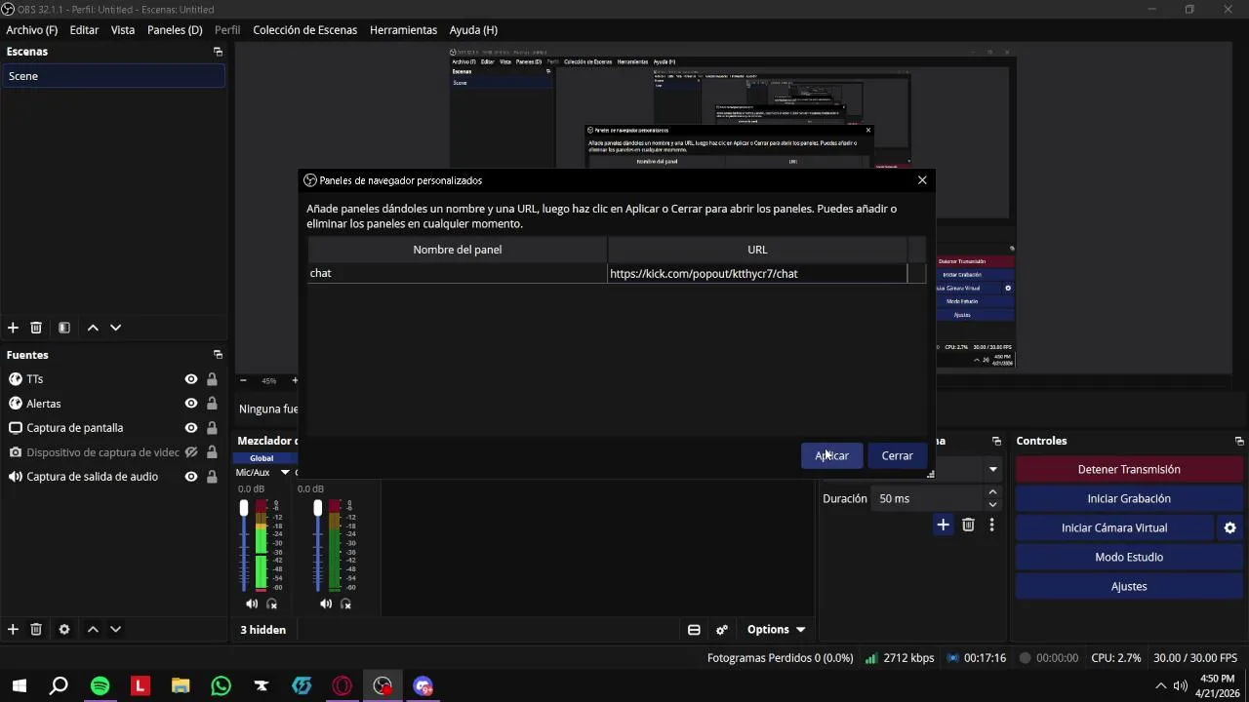The image size is (1249, 702).
Task: Move the scene down with the Escenas down arrow
Action: click(115, 328)
